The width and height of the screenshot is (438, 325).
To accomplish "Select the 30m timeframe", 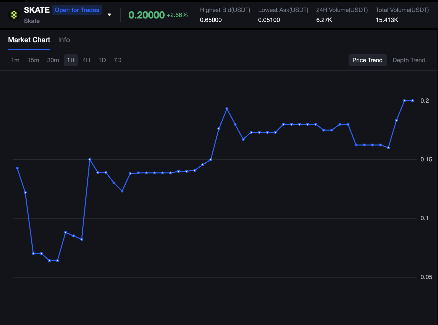I will tap(53, 60).
